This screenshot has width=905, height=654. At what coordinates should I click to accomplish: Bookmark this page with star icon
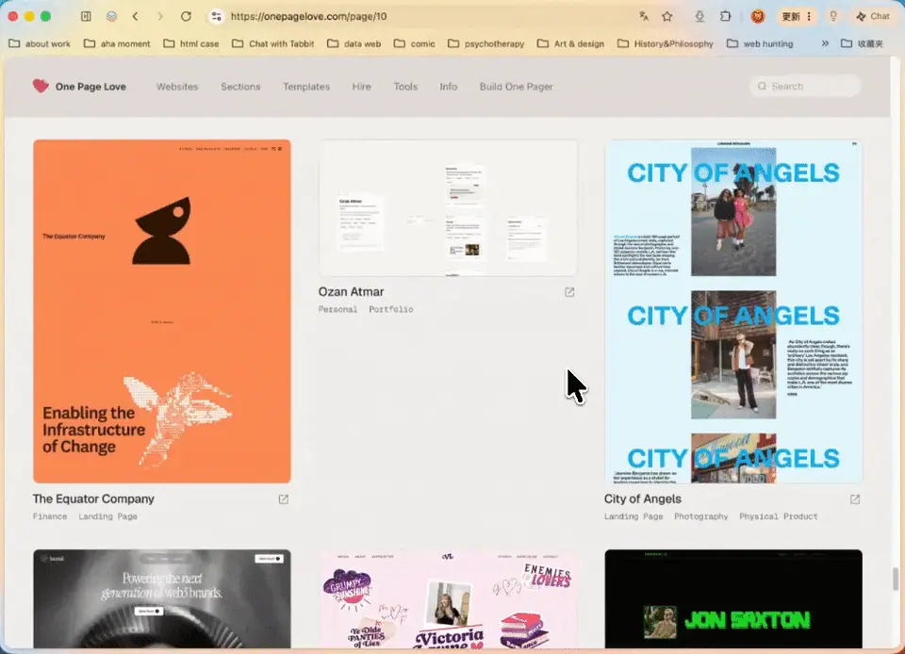point(667,16)
